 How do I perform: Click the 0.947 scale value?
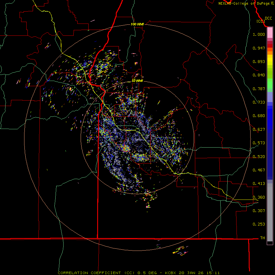[259, 48]
